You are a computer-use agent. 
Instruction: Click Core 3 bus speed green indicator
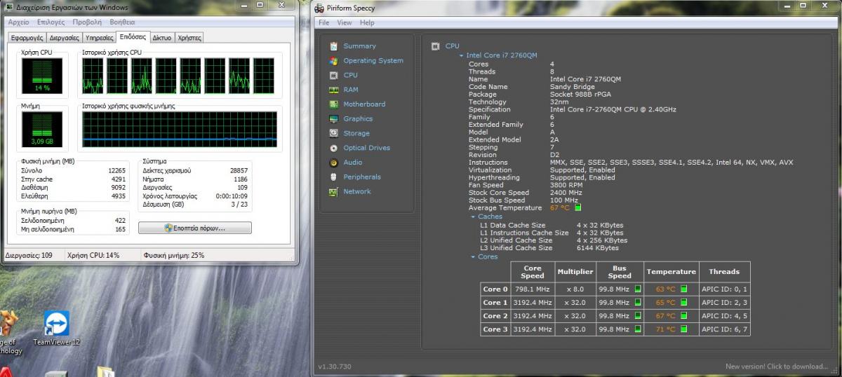pyautogui.click(x=638, y=329)
